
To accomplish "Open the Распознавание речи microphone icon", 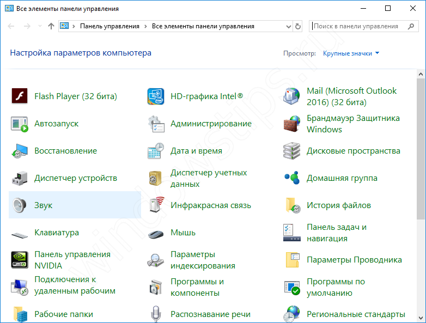I will [156, 314].
